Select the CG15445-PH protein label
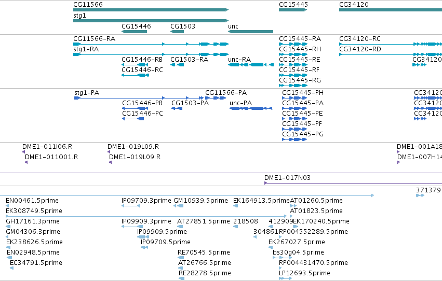Viewport: 442px width, 281px height. coord(303,92)
